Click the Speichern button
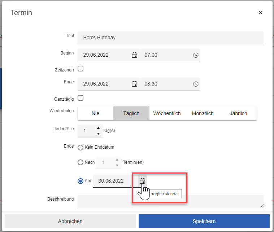Screen dimensions: 274x232 click(204, 221)
